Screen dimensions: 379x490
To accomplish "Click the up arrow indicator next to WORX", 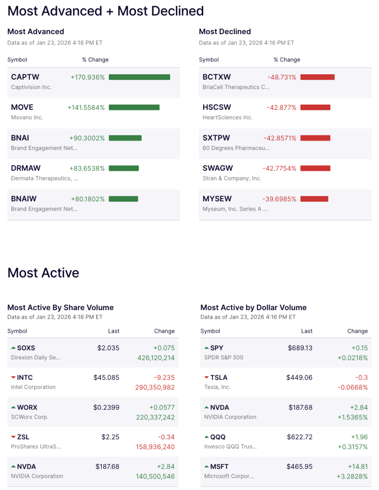I will [14, 407].
